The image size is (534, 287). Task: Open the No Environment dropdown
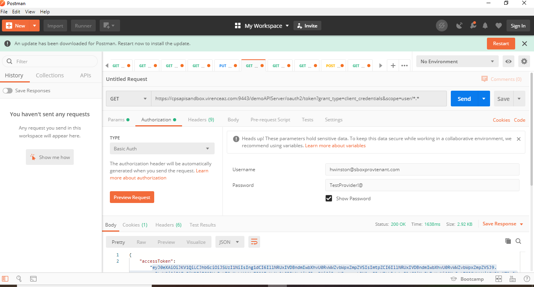(x=457, y=61)
